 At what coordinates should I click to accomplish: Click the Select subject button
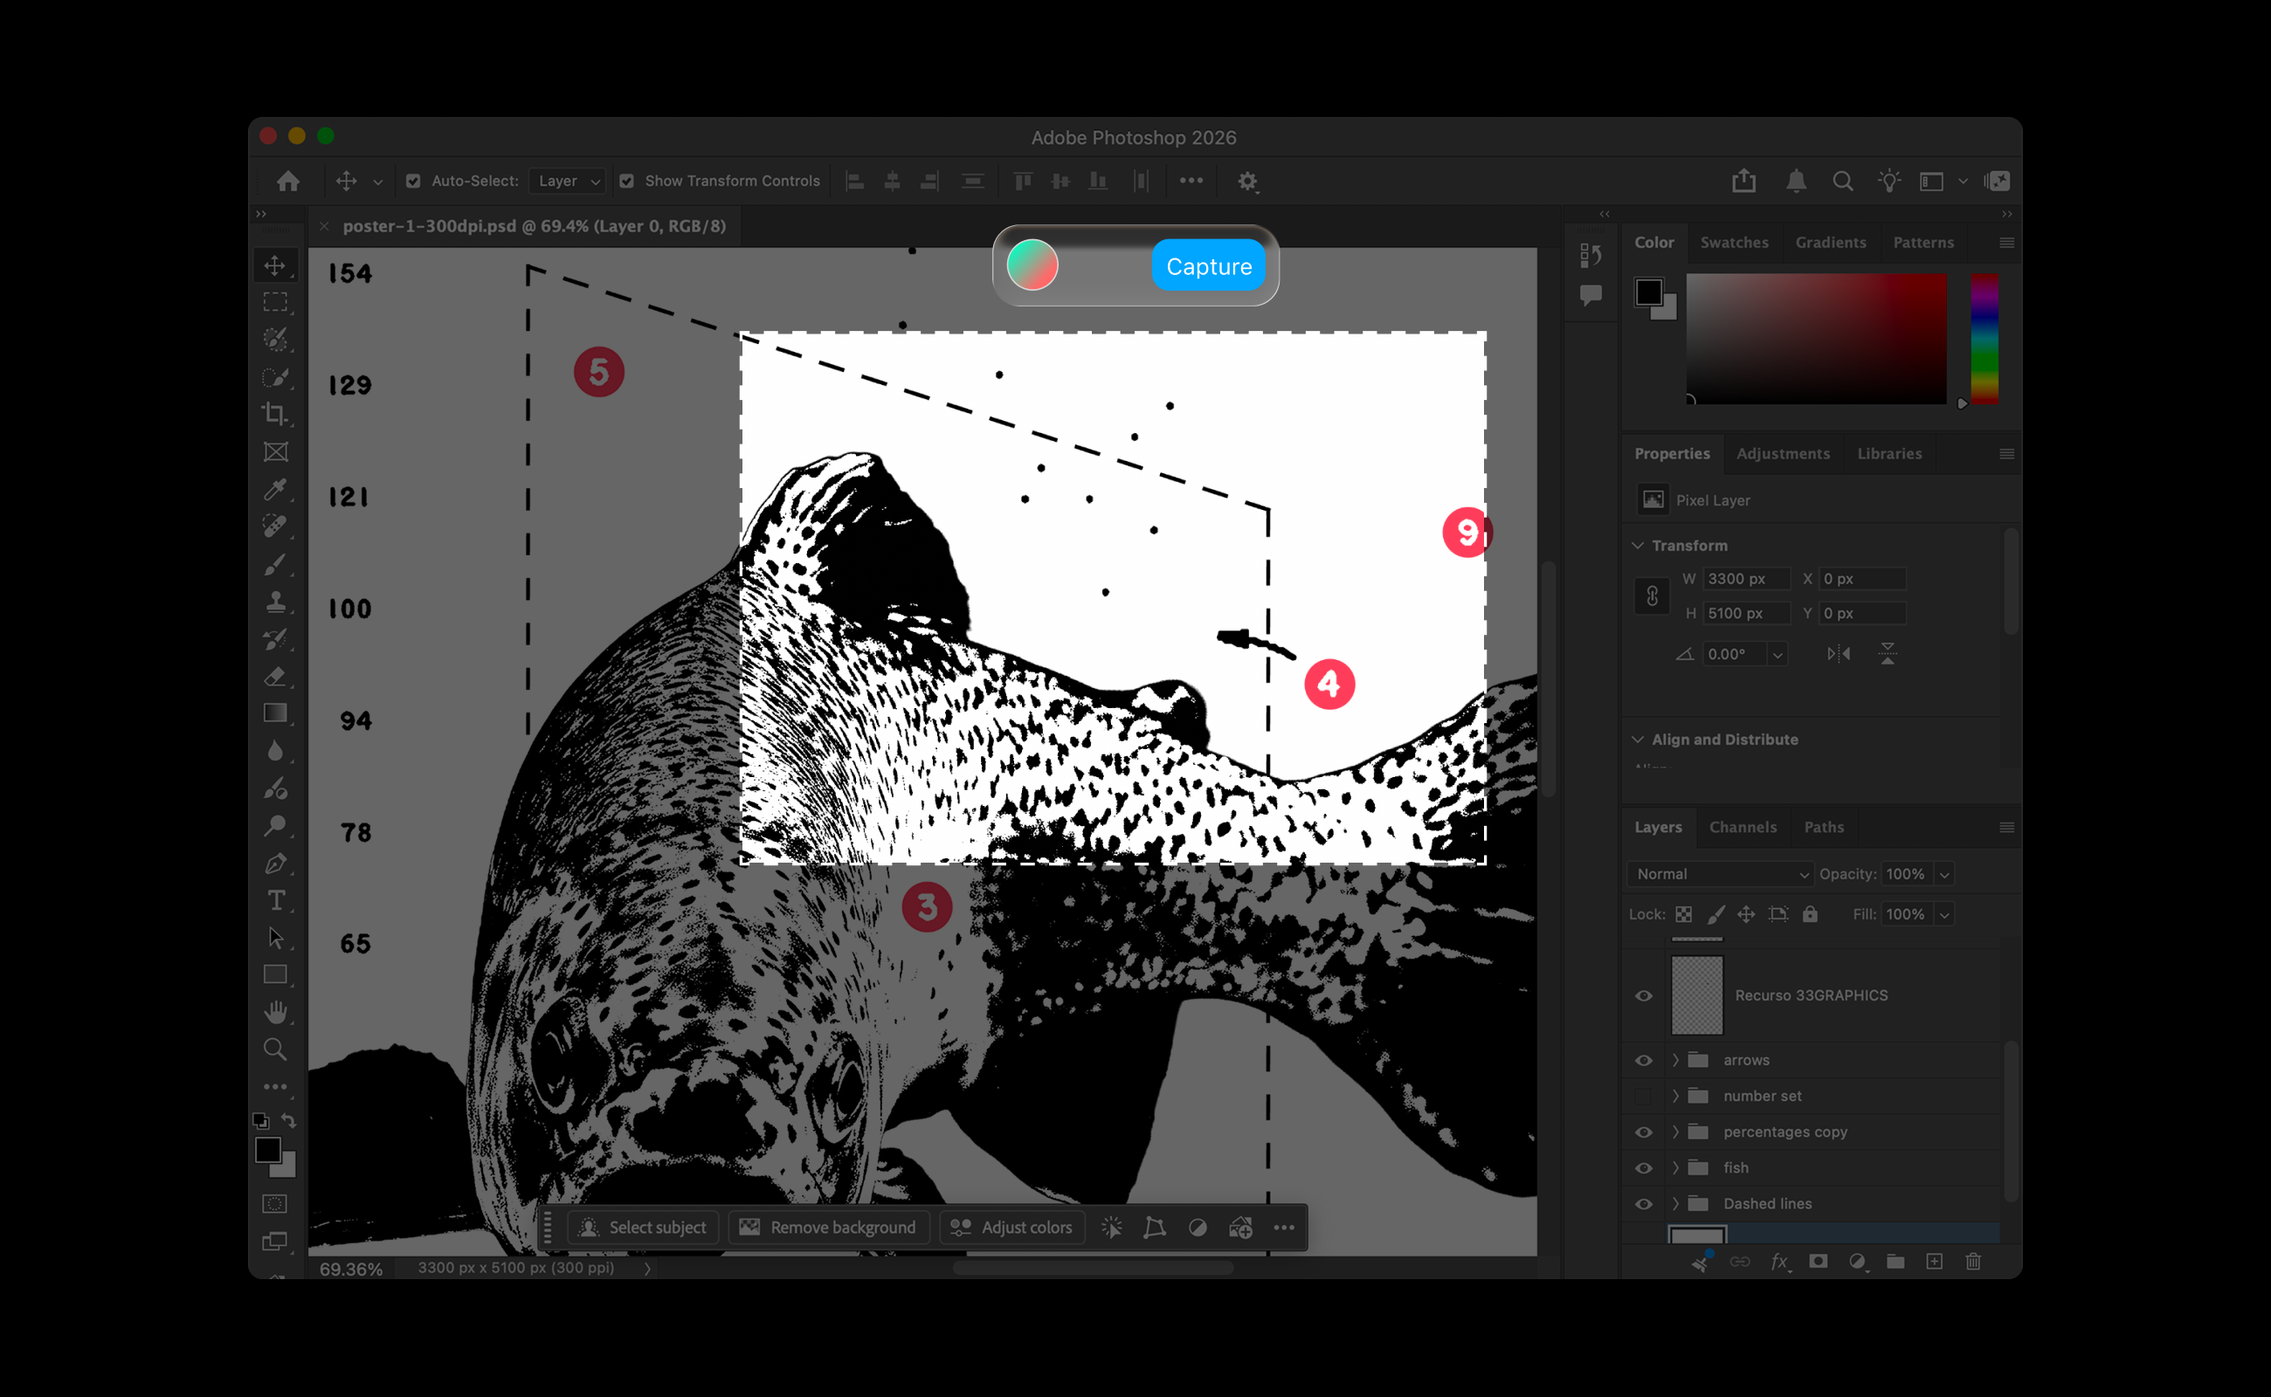pos(644,1228)
